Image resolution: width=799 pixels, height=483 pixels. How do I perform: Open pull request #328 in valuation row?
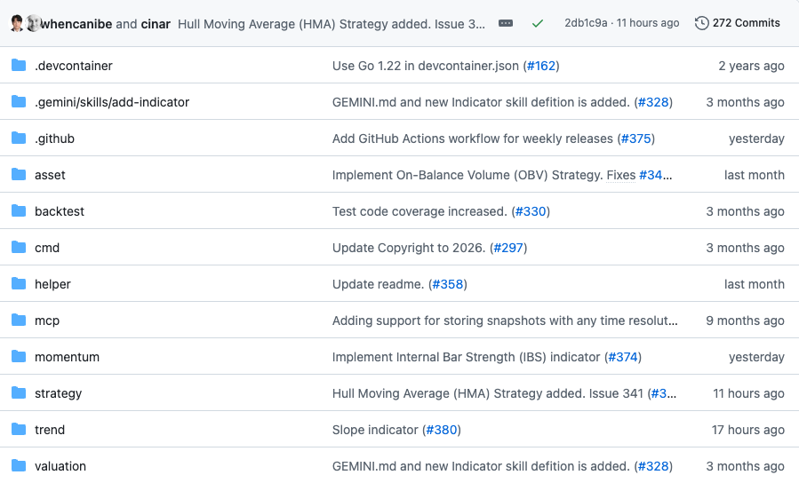(x=653, y=466)
